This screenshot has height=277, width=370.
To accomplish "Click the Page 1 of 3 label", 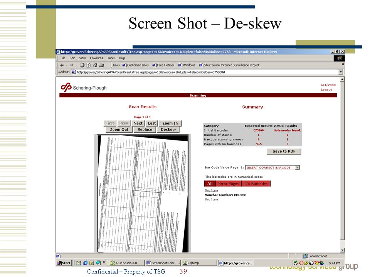I will (x=142, y=117).
